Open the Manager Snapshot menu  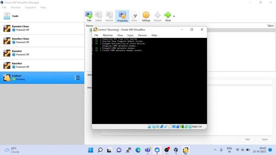(31, 7)
